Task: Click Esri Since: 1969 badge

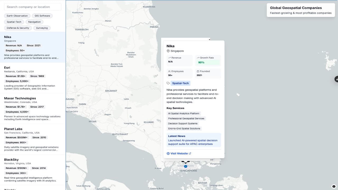Action: (37, 76)
